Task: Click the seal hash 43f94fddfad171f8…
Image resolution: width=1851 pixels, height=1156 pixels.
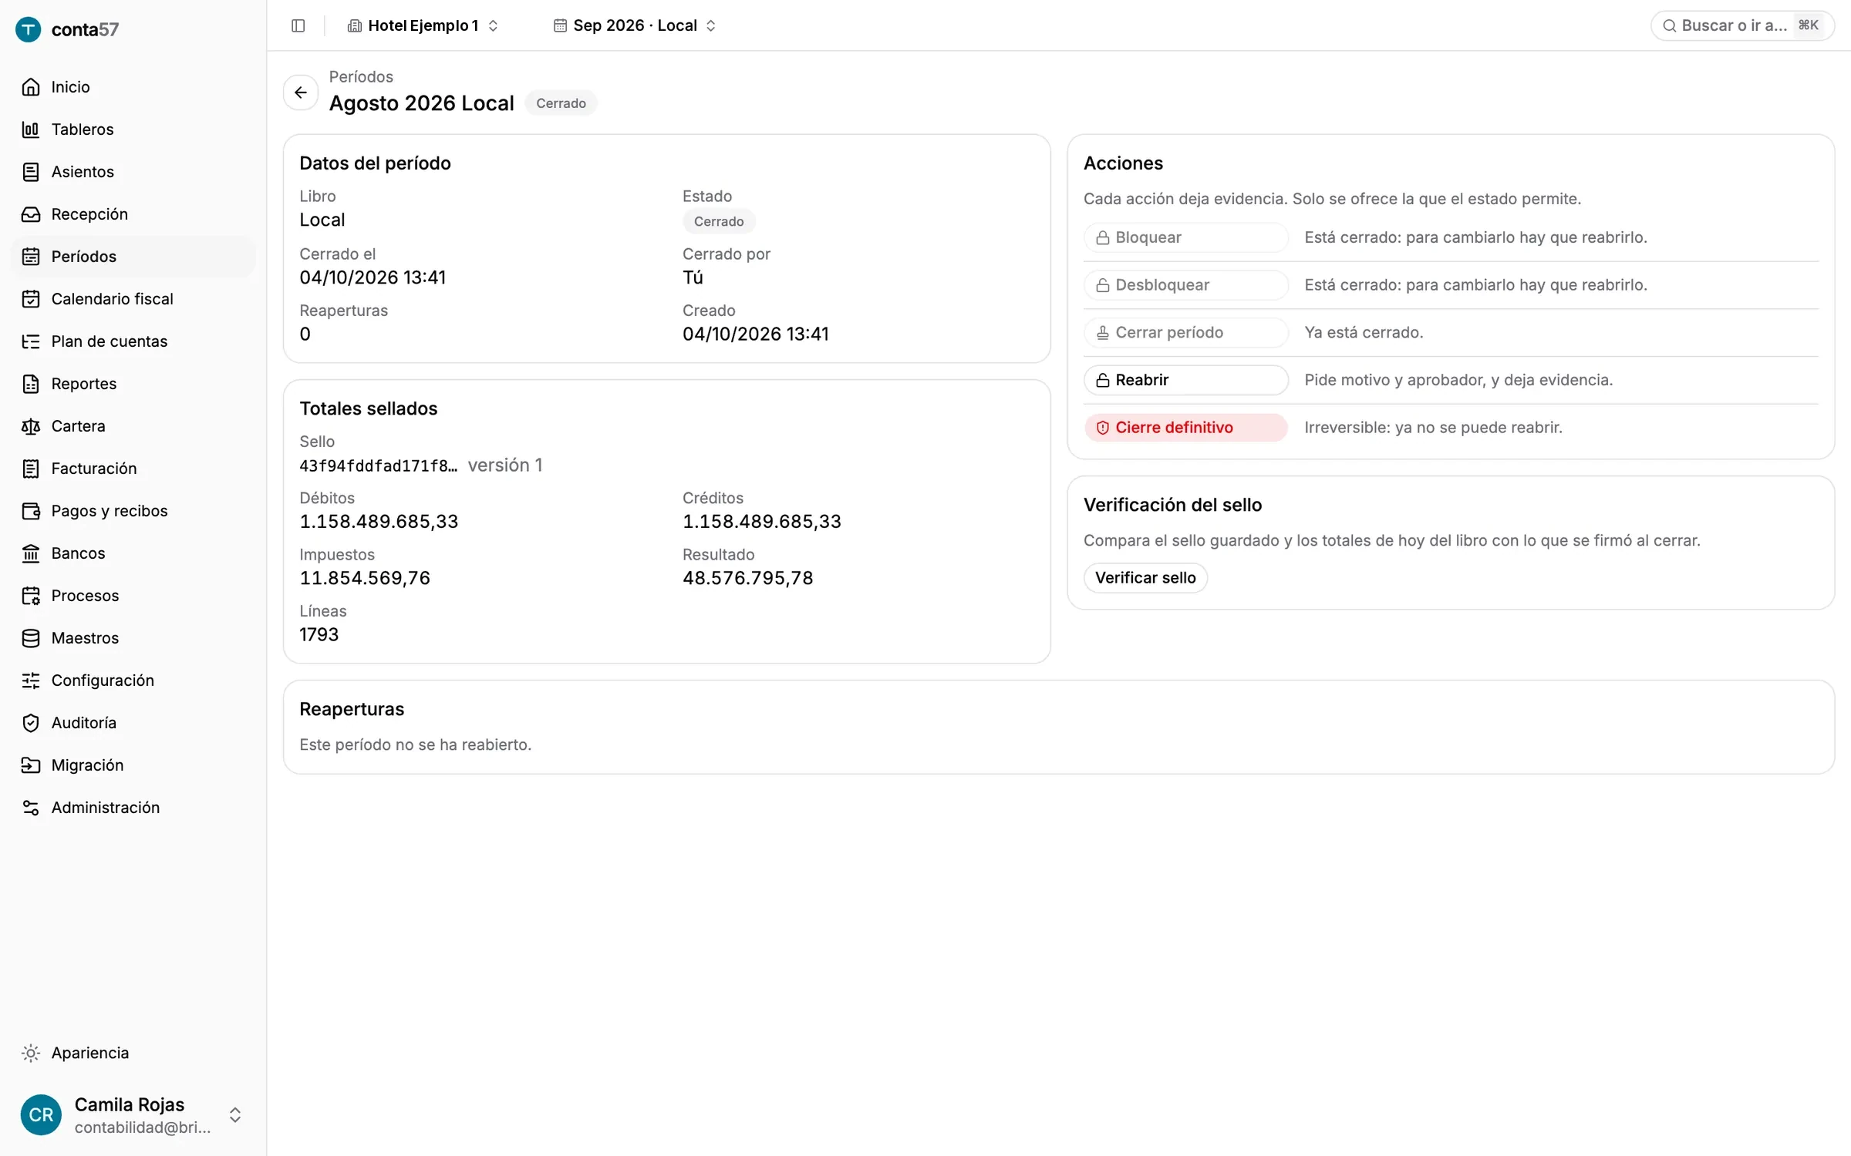Action: point(378,465)
